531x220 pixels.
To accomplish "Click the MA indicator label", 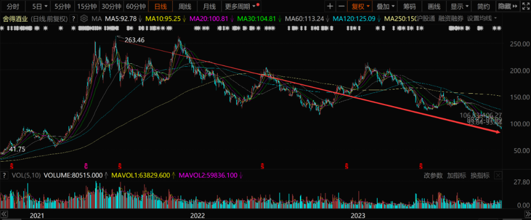I will (x=96, y=19).
